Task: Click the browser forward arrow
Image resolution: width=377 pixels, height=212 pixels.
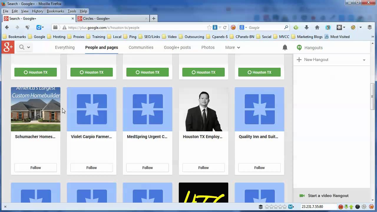Action: (x=17, y=27)
